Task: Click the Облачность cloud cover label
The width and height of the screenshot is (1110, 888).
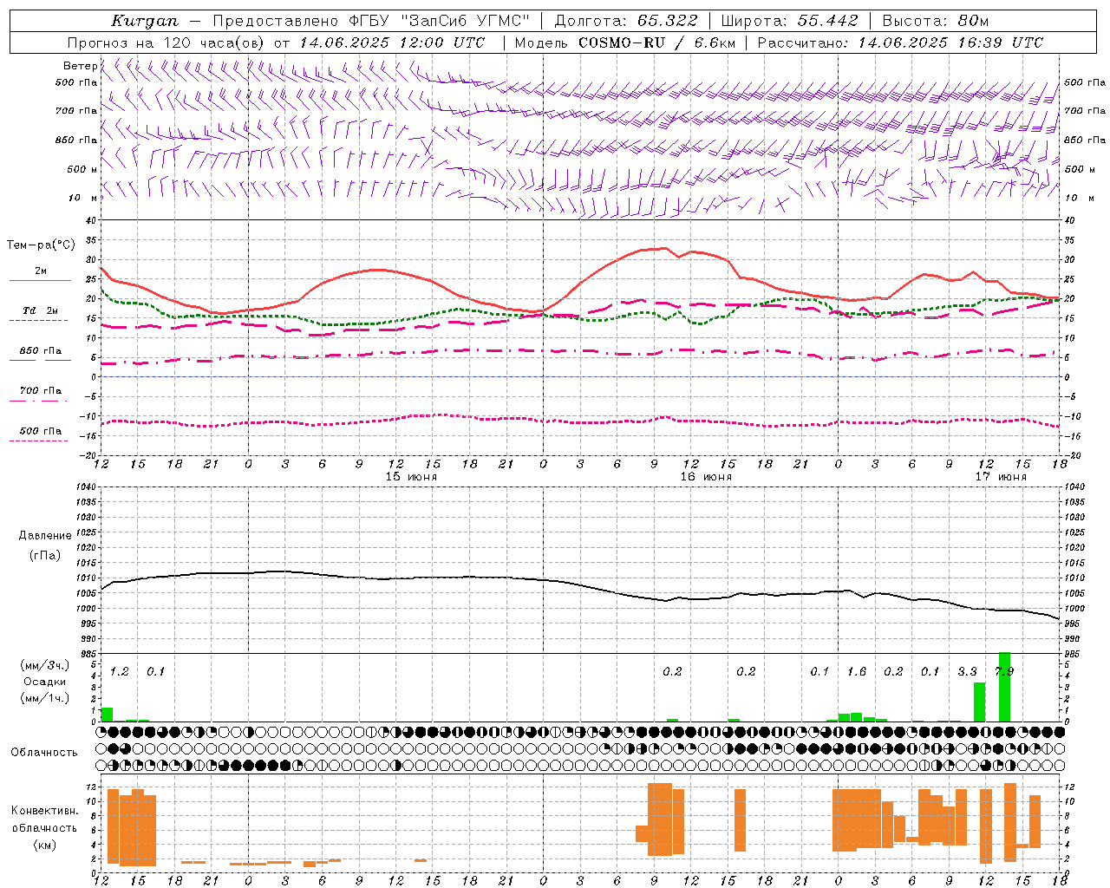Action: coord(44,753)
